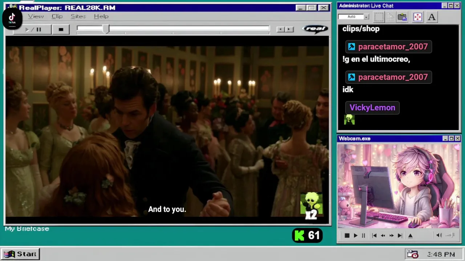This screenshot has height=261, width=465.
Task: Click the RealPlayer video playback area
Action: coord(167,130)
